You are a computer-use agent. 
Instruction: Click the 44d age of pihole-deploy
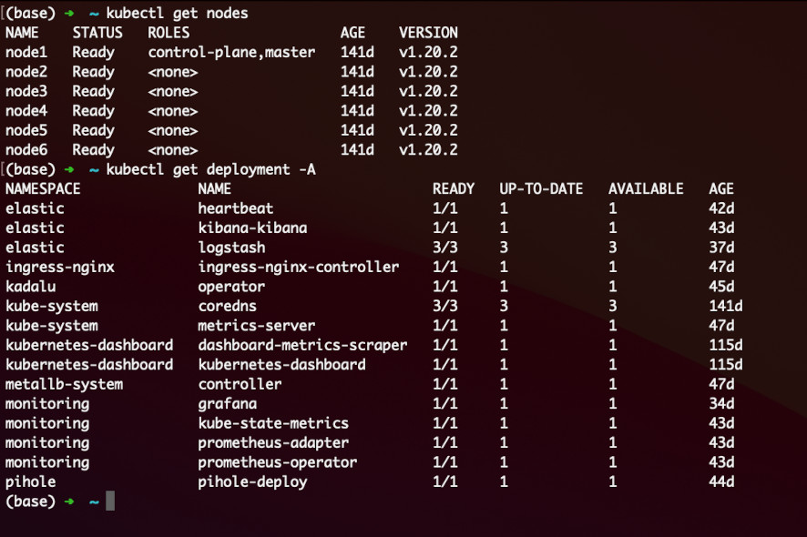[721, 482]
